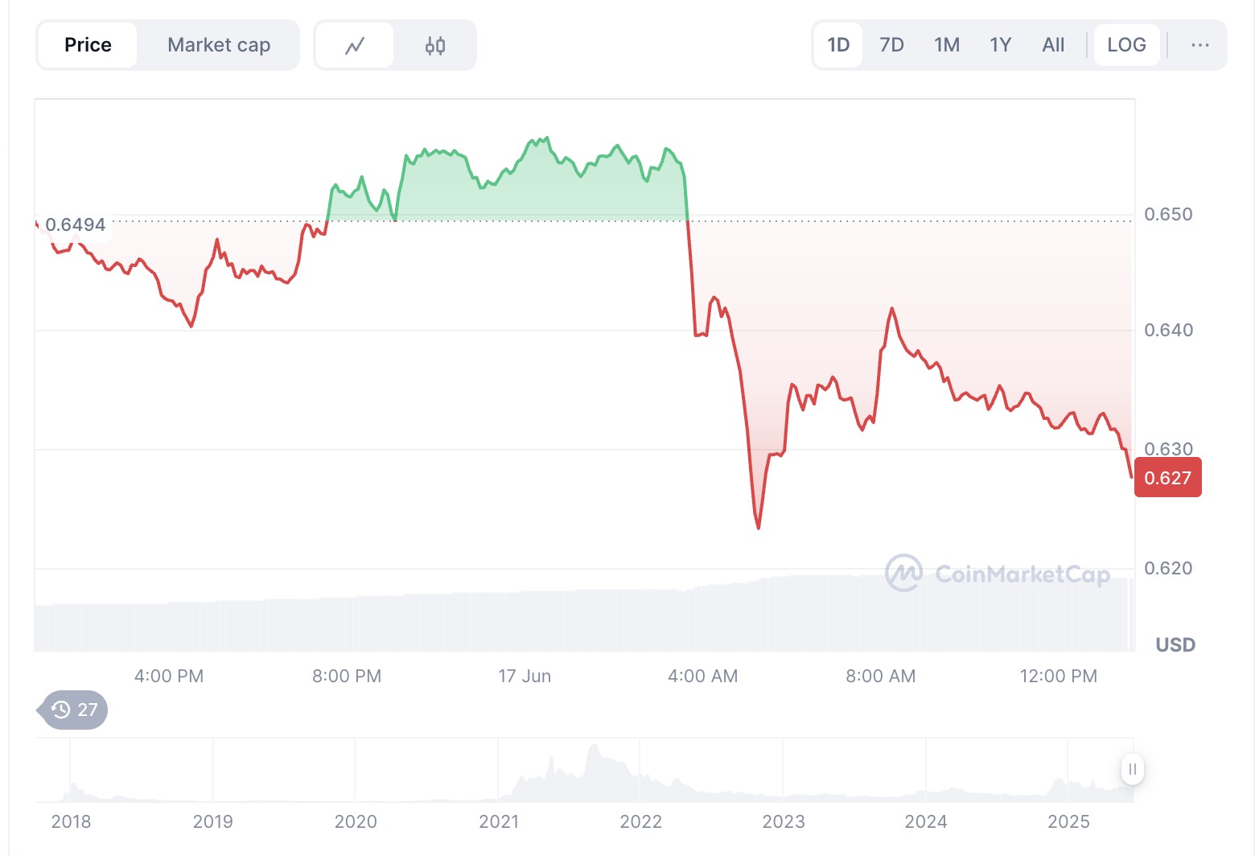Select the 7D time range
This screenshot has width=1255, height=856.
(x=891, y=45)
